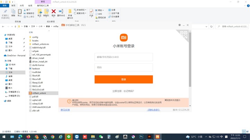This screenshot has width=250, height=140.
Task: Switch to Share (共用) ribbon tab
Action: click(22, 6)
